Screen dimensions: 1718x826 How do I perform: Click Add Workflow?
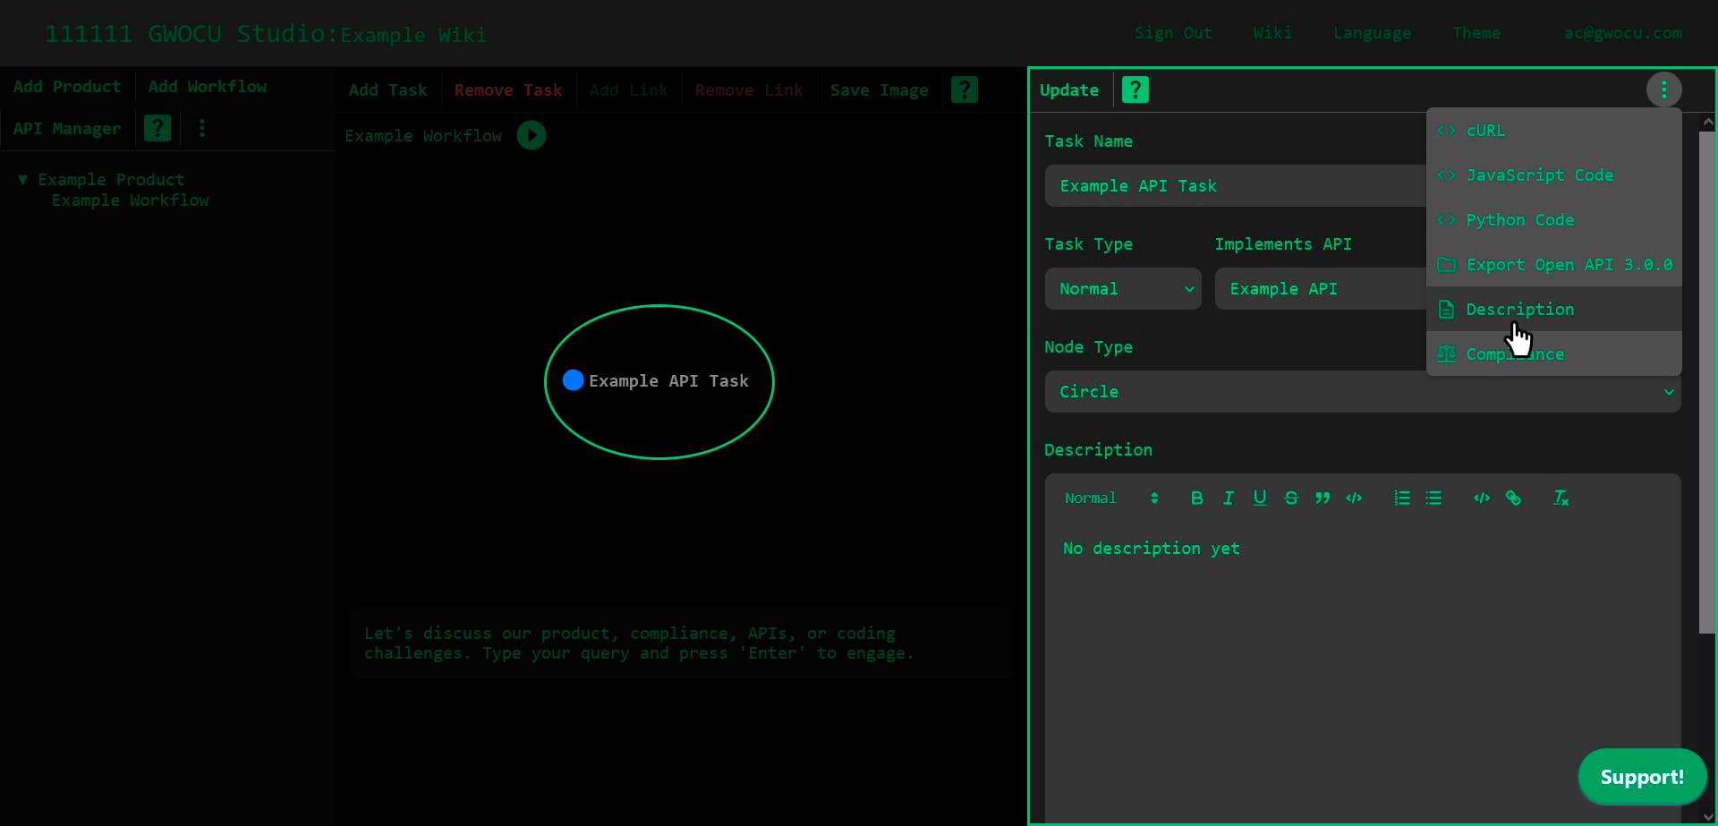click(208, 87)
